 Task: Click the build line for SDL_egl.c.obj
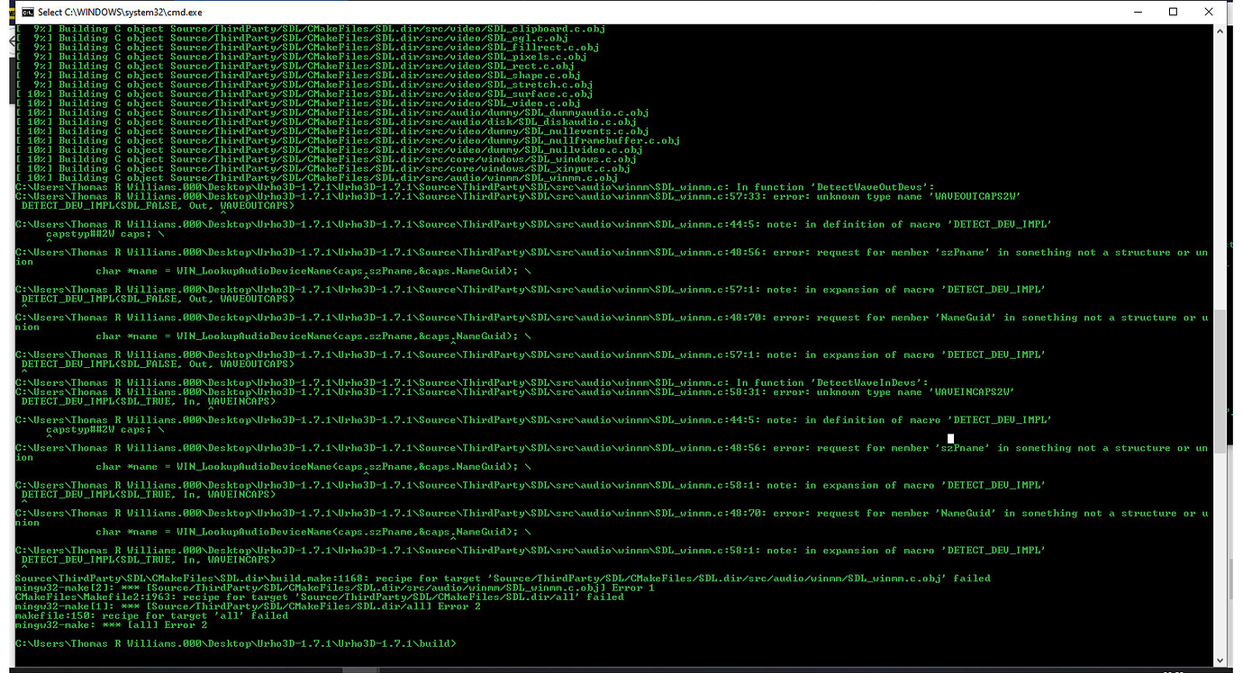coord(292,38)
